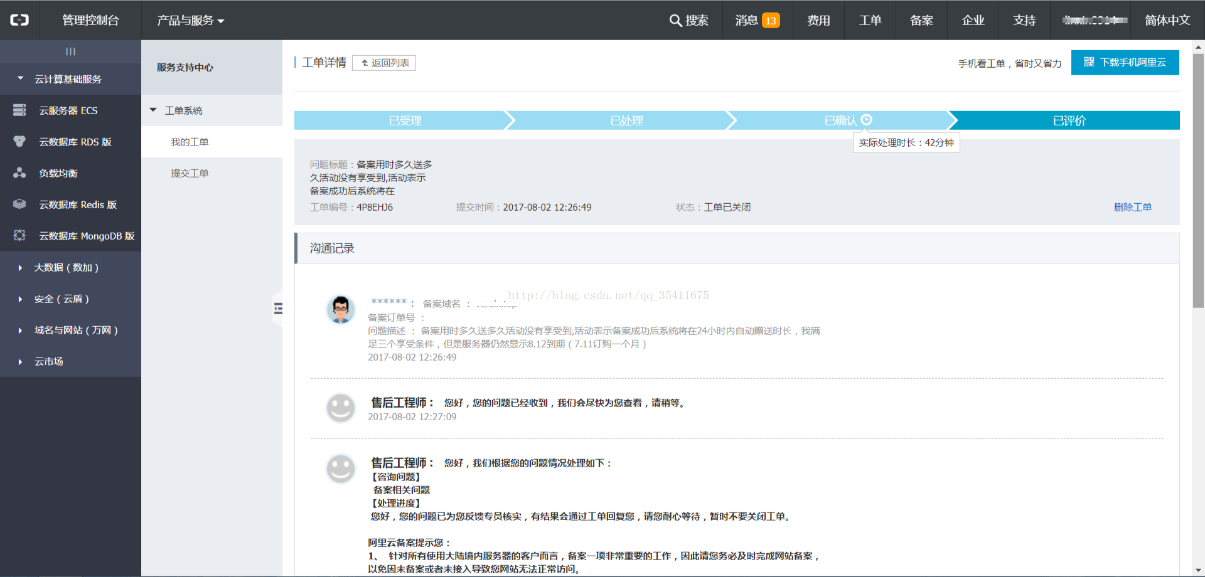Click the status text 工单已关闭

coord(727,207)
